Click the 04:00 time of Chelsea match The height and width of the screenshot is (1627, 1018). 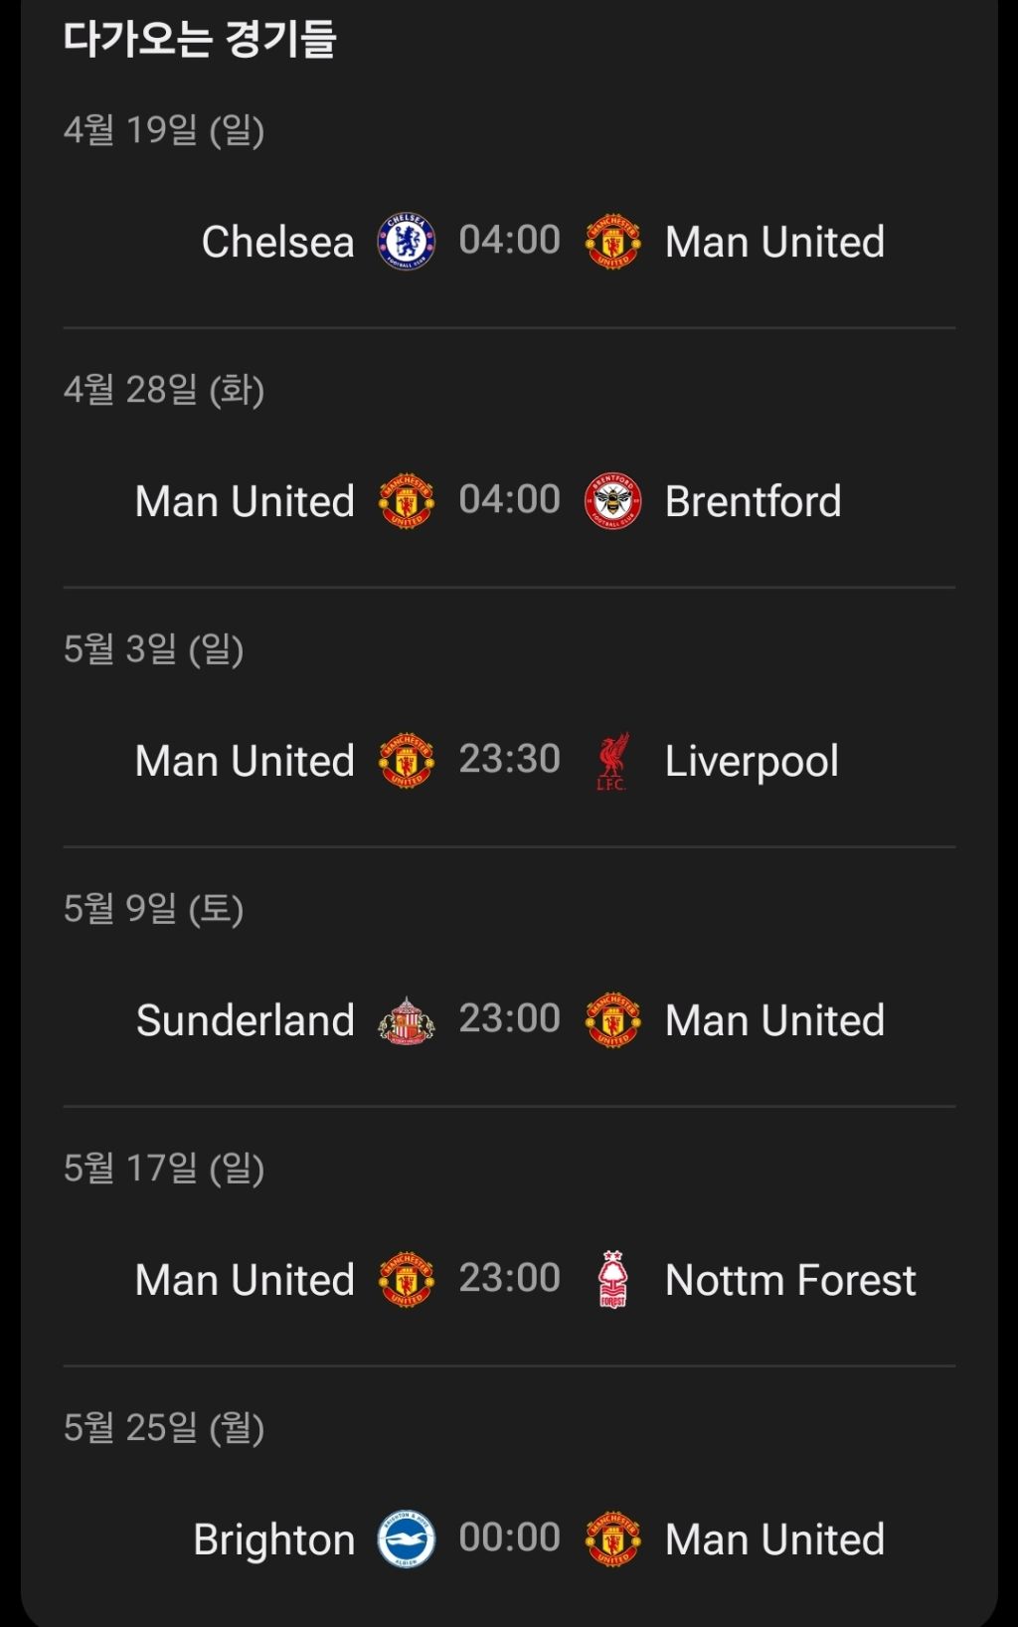(x=509, y=241)
